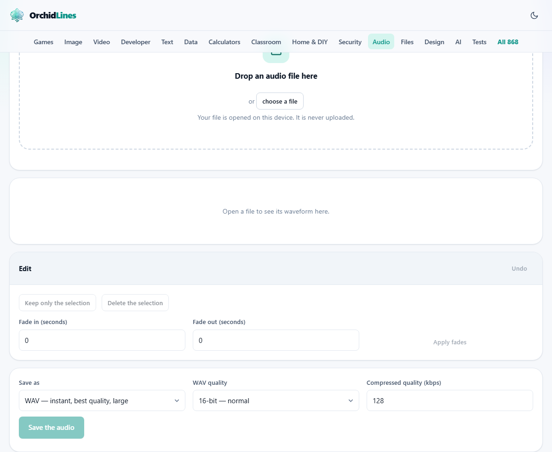Focus the Fade out seconds field

276,340
